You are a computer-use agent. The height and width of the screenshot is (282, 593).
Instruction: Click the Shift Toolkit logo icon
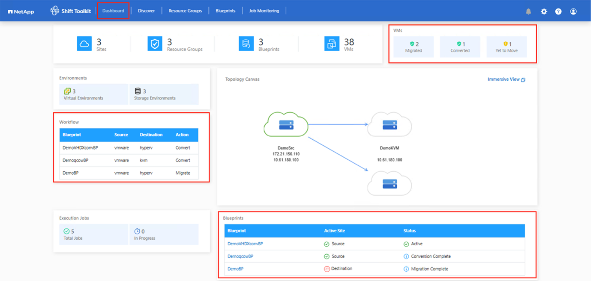coord(55,11)
